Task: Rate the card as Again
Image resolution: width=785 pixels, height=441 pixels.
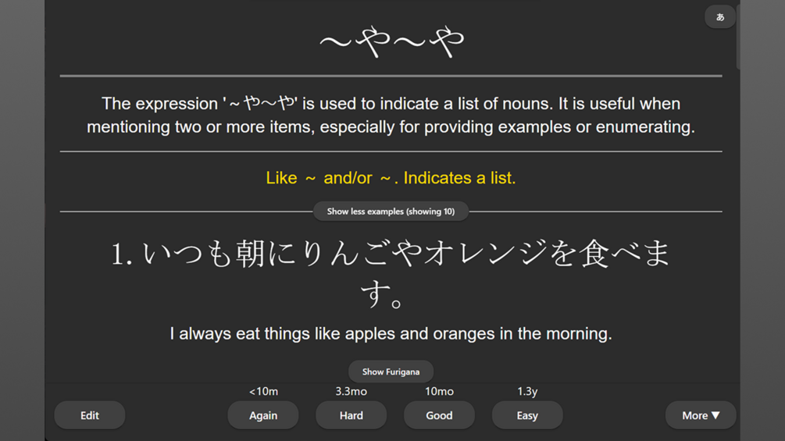Action: pyautogui.click(x=262, y=415)
